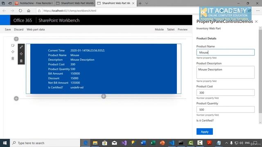
Task: Open the Adobe Acrobat taskbar icon
Action: click(209, 143)
